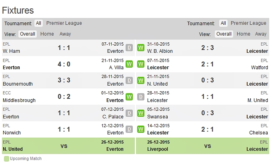Click draw icon for Leicester vs M. United
This screenshot has width=272, height=164.
coord(141,97)
